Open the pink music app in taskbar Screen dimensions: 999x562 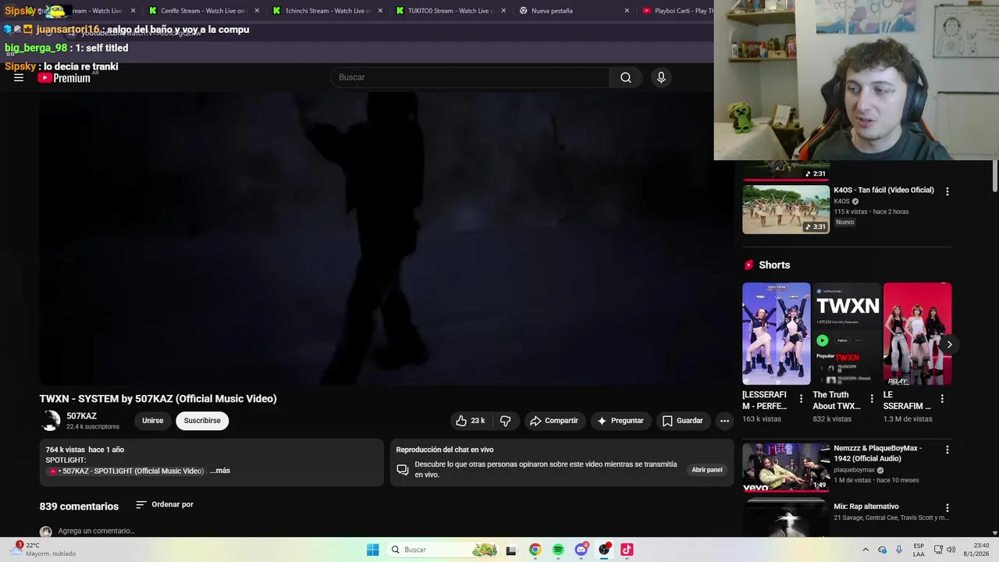tap(627, 550)
